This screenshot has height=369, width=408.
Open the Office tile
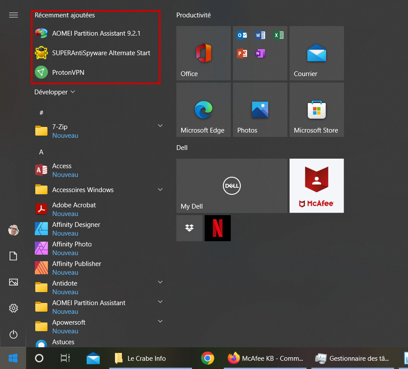click(203, 53)
